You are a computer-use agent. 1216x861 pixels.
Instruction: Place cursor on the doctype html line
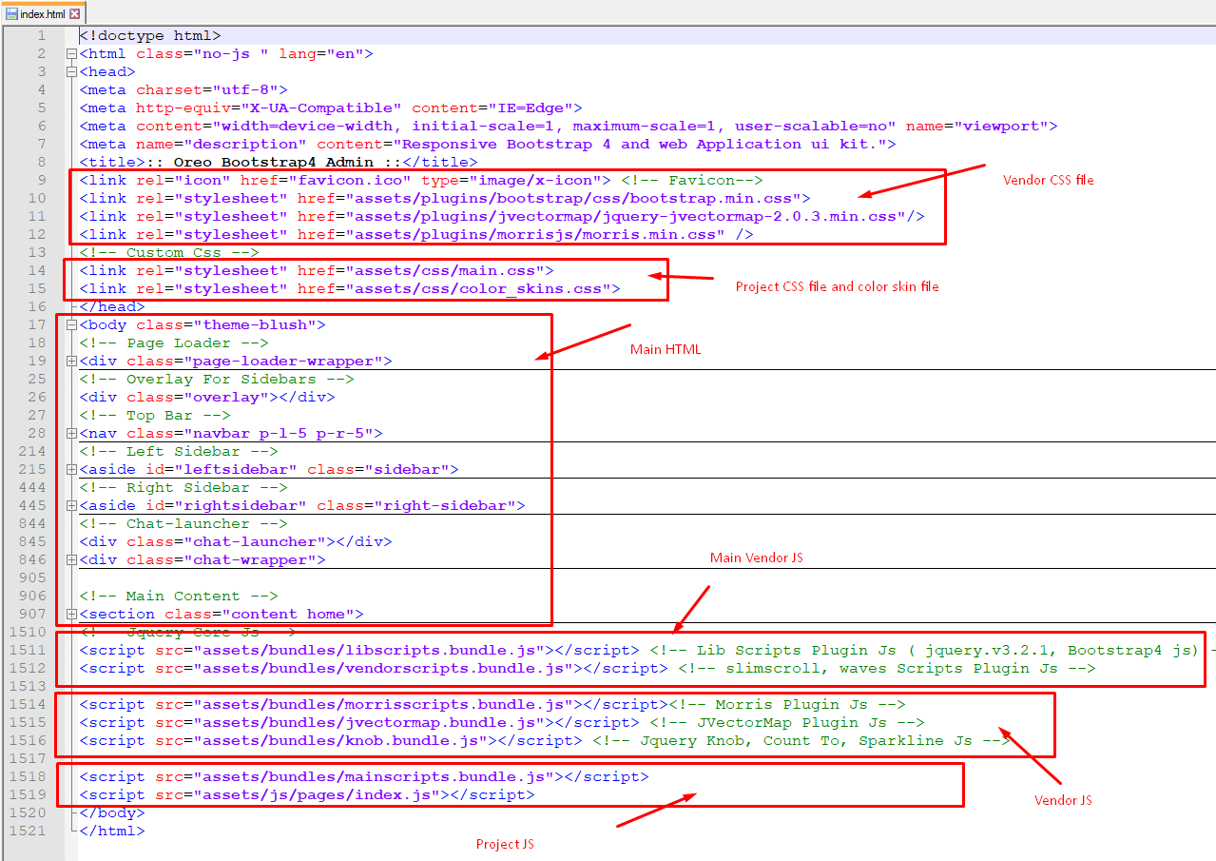[150, 36]
